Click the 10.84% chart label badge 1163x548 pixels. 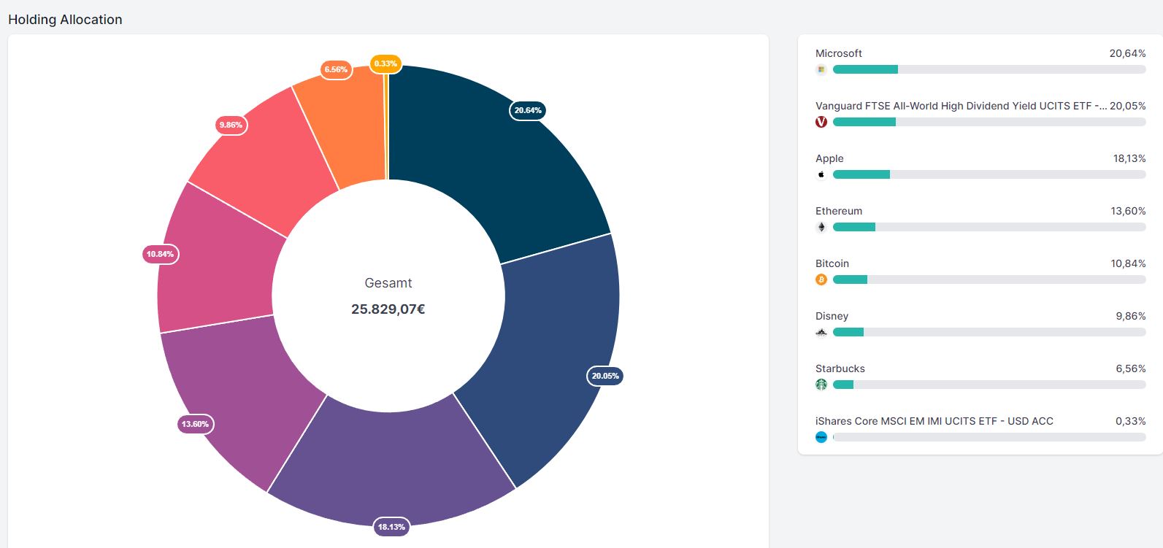(x=161, y=254)
